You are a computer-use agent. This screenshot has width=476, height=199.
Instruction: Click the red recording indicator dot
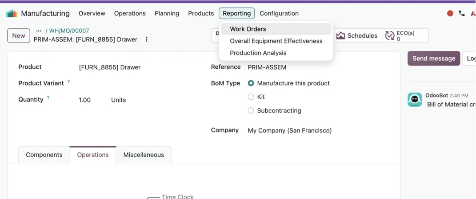[x=450, y=13]
